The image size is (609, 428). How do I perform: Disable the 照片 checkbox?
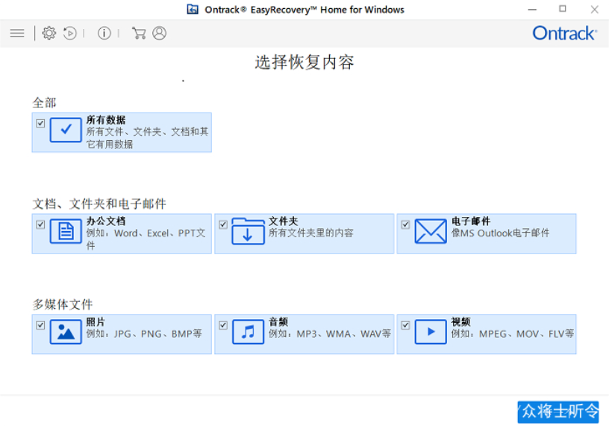tap(41, 325)
